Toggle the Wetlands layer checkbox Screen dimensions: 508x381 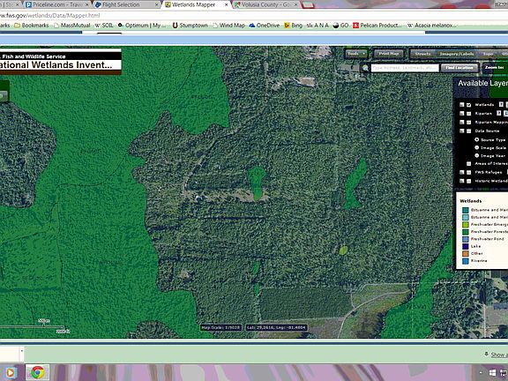click(469, 105)
